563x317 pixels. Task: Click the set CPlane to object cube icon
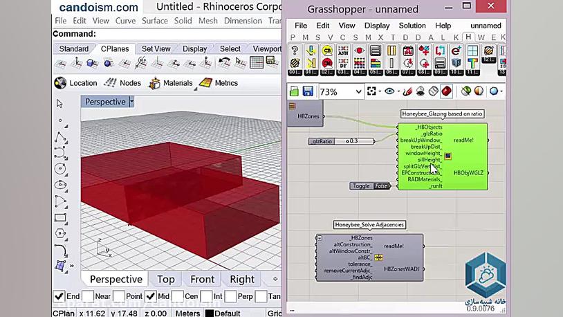tap(92, 63)
